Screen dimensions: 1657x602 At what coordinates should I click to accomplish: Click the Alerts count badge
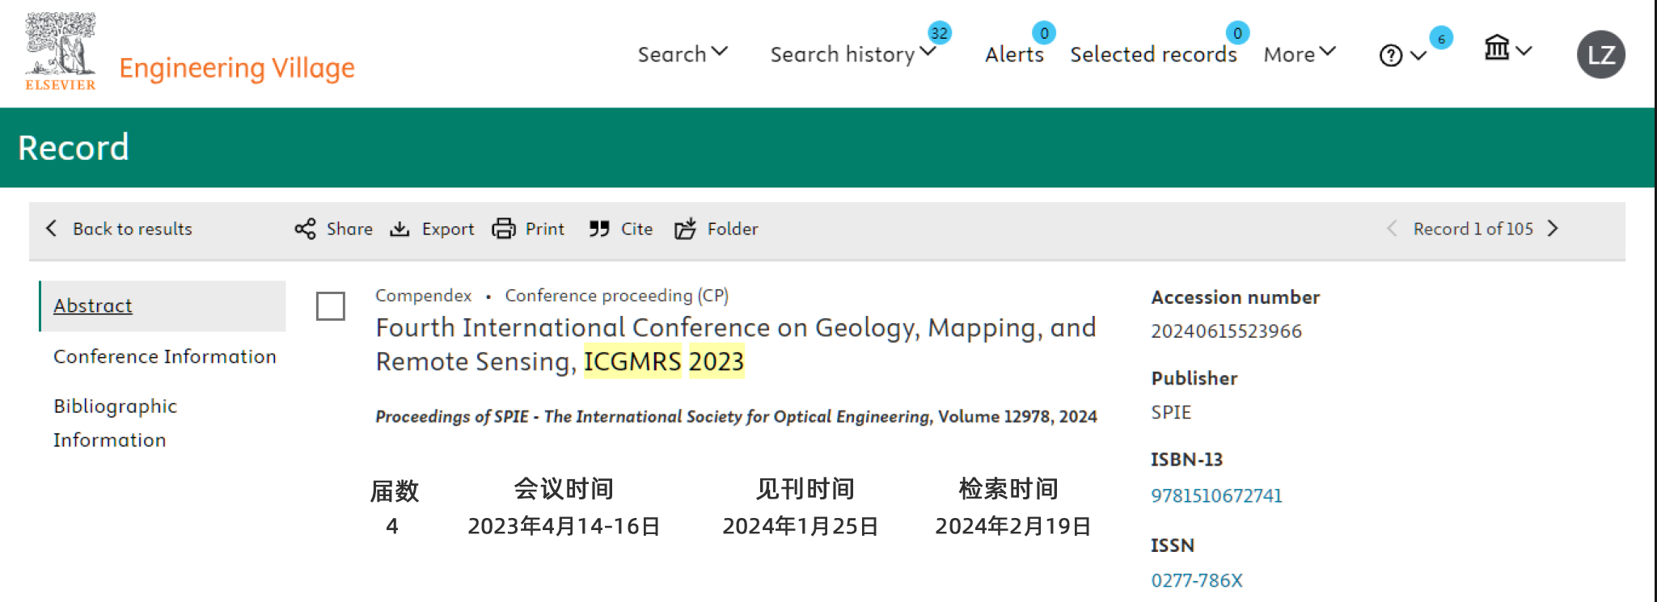coord(1044,33)
